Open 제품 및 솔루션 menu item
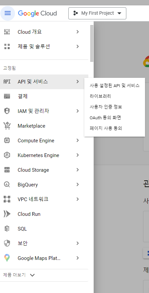The image size is (149, 293). pyautogui.click(x=44, y=46)
